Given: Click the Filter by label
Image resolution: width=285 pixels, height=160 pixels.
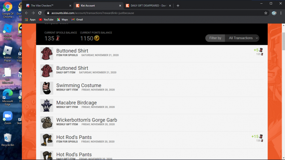Looking at the screenshot, I should tap(215, 38).
